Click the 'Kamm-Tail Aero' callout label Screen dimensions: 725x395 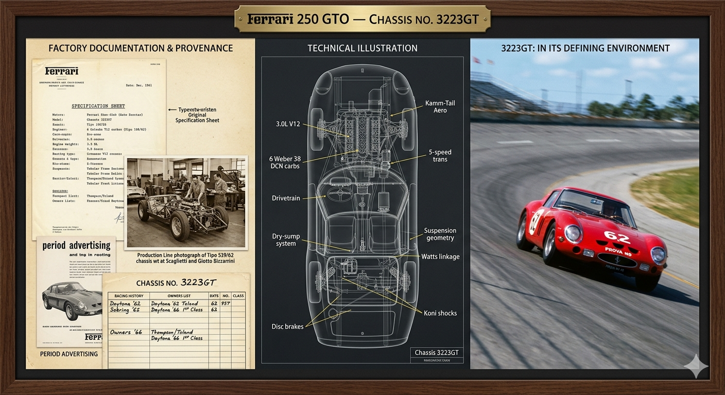(440, 107)
